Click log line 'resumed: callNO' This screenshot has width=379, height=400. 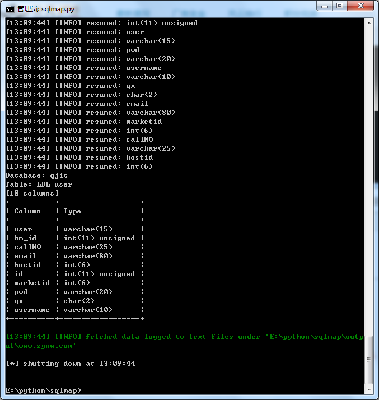(79, 139)
